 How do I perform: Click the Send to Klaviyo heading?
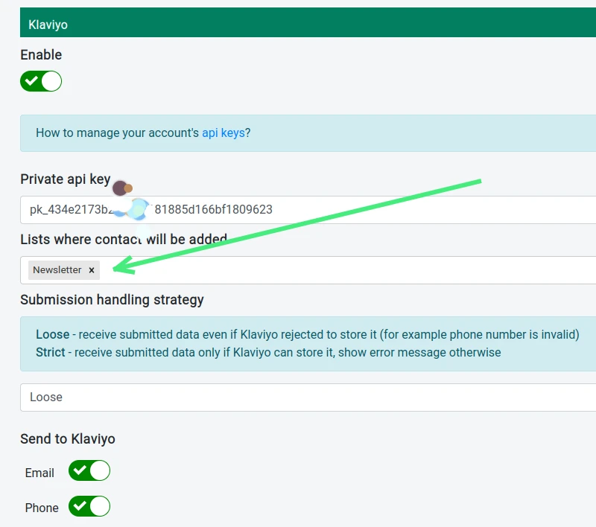(x=68, y=439)
